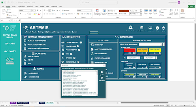Open the au end date picker arrow
Viewport: 196px width, 107px height.
156,58
